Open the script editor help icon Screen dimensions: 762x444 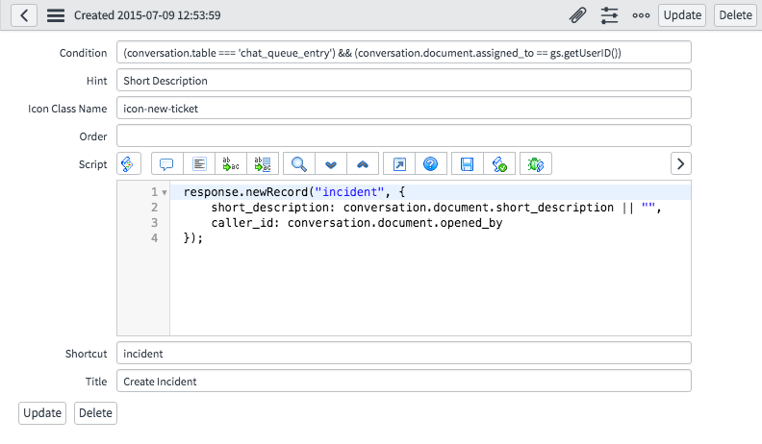tap(431, 164)
